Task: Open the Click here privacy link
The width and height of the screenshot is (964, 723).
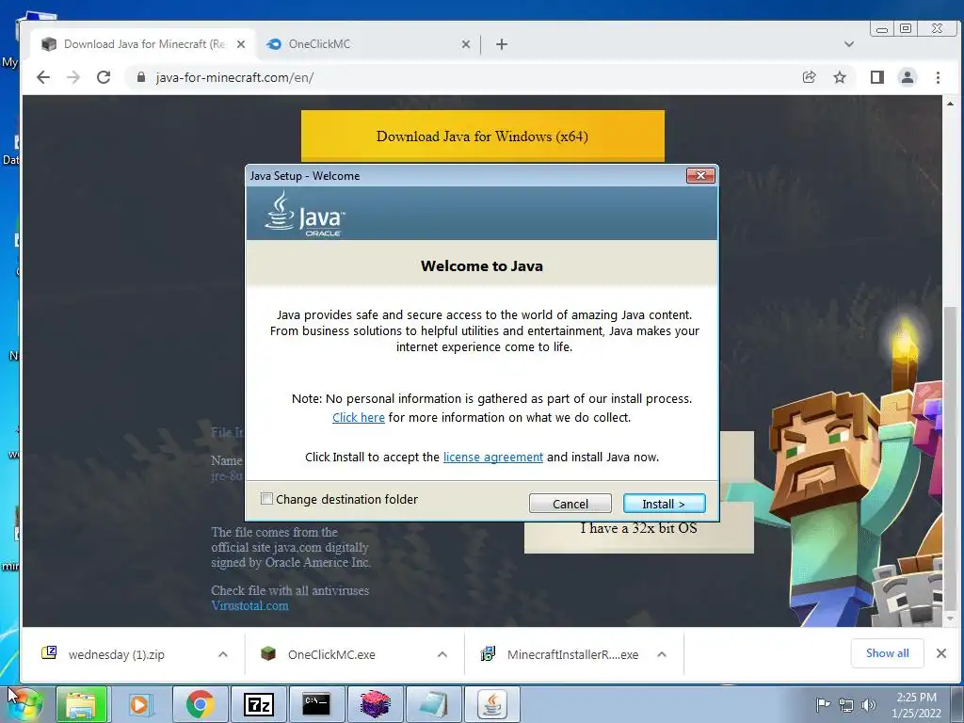Action: 359,417
